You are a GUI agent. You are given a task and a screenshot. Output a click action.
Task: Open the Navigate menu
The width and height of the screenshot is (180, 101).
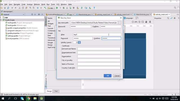[17, 4]
